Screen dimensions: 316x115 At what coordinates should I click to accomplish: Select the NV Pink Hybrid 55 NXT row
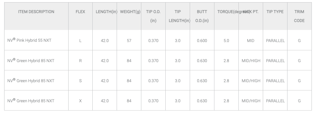click(158, 40)
